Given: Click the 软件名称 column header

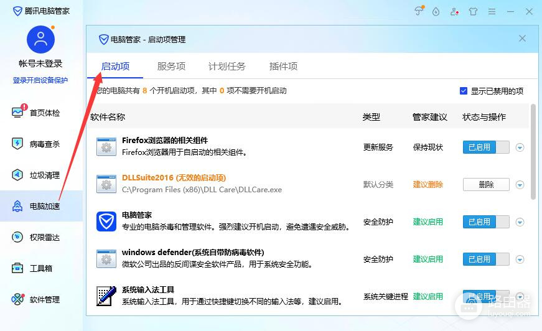Looking at the screenshot, I should [x=108, y=117].
